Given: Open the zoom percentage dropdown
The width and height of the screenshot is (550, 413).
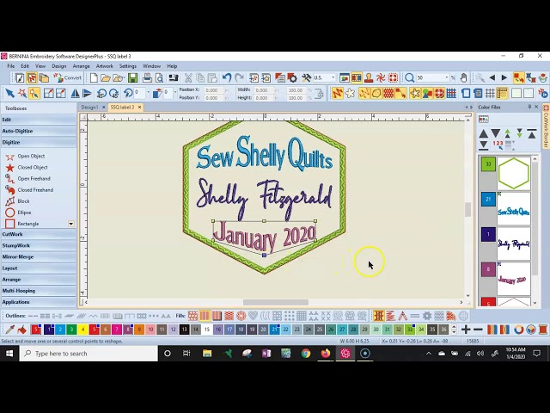Looking at the screenshot, I should point(447,77).
